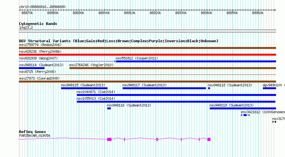
Task: Open the nsv831939 (Wong2007) variant label
Action: [38, 58]
